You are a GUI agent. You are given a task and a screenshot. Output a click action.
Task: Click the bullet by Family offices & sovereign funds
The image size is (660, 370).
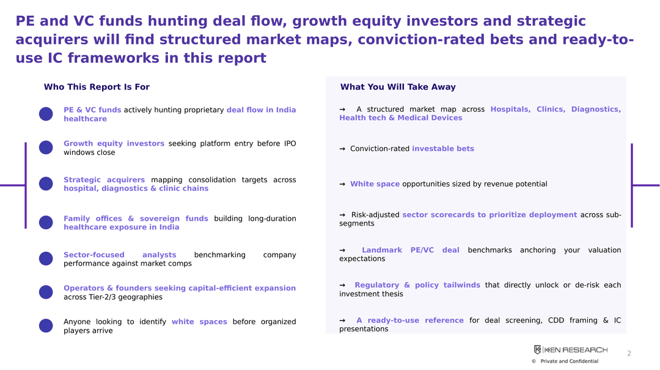46,222
